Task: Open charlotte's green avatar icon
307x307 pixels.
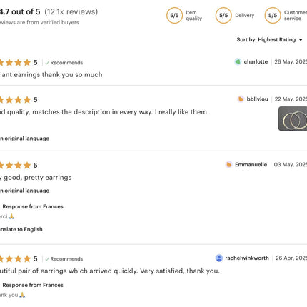Action: click(238, 62)
